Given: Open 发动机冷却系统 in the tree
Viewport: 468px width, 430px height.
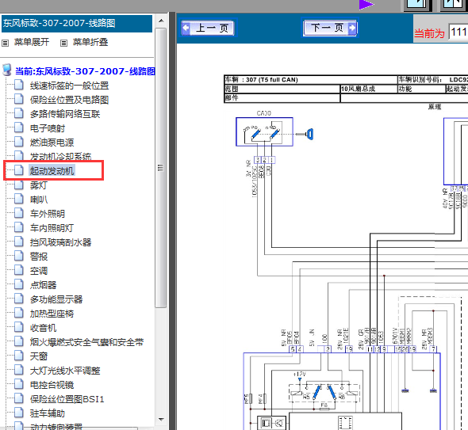Looking at the screenshot, I should [x=60, y=157].
